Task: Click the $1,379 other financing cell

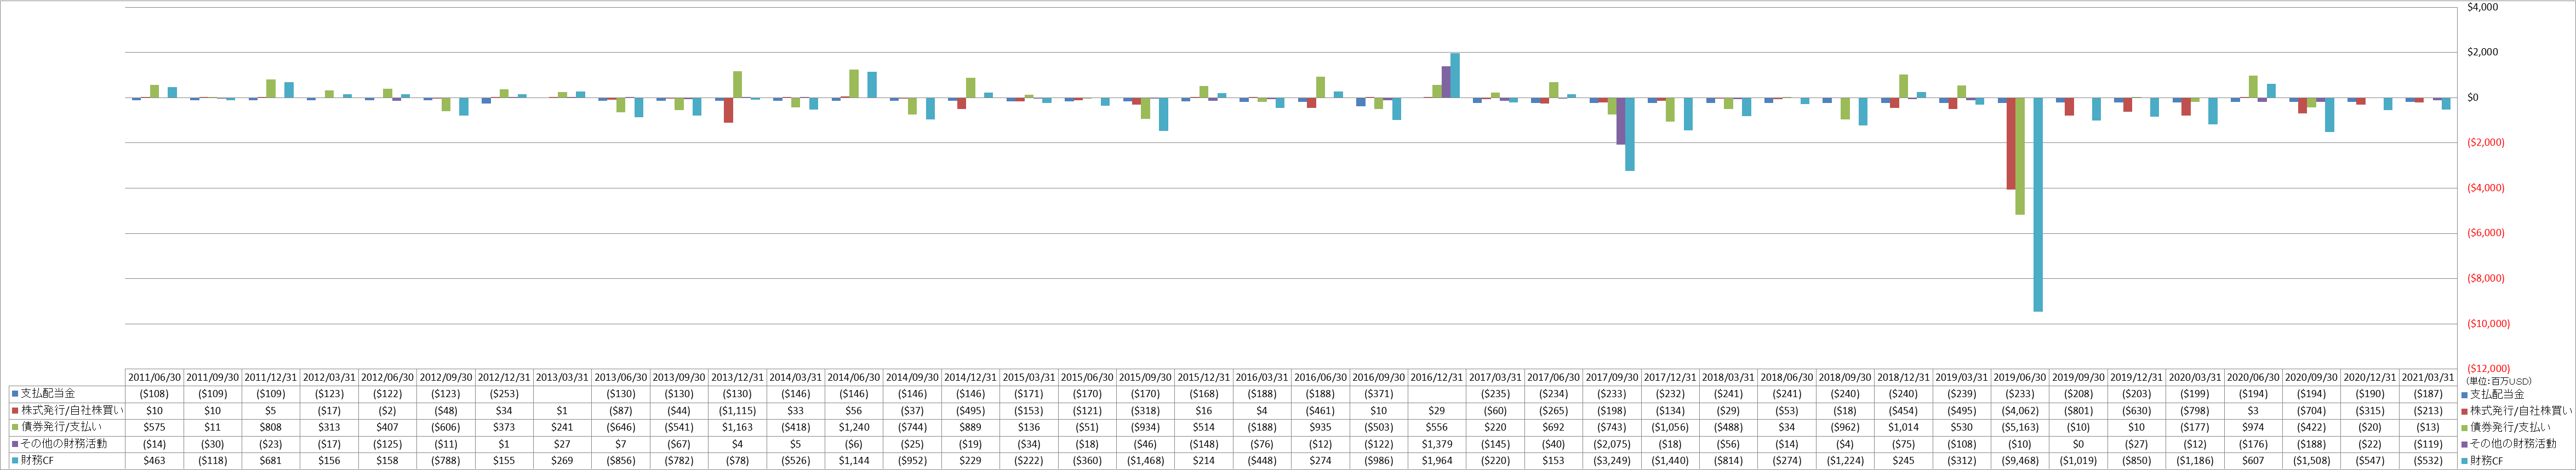Action: pyautogui.click(x=1437, y=444)
